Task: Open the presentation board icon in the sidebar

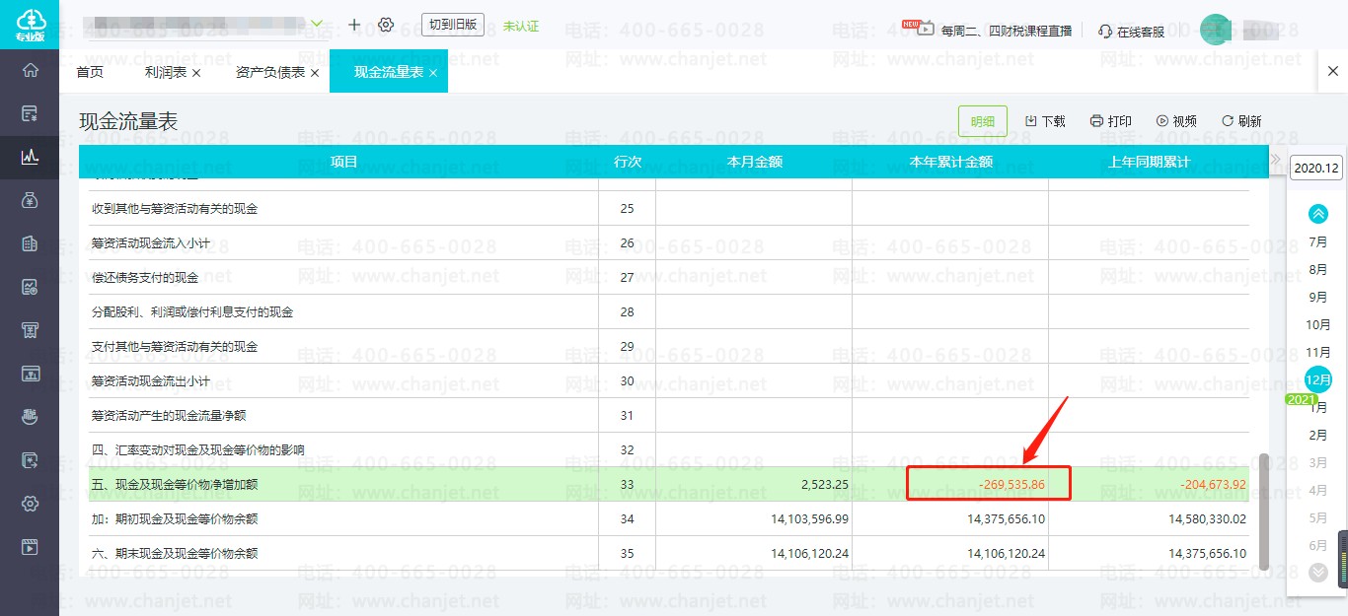Action: pos(30,374)
